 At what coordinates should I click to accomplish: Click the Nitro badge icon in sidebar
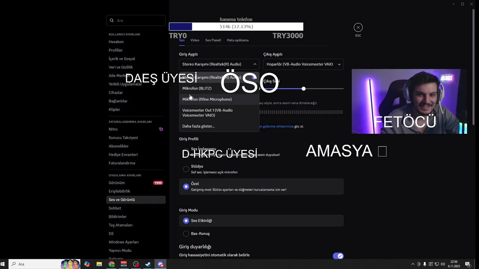pyautogui.click(x=161, y=129)
